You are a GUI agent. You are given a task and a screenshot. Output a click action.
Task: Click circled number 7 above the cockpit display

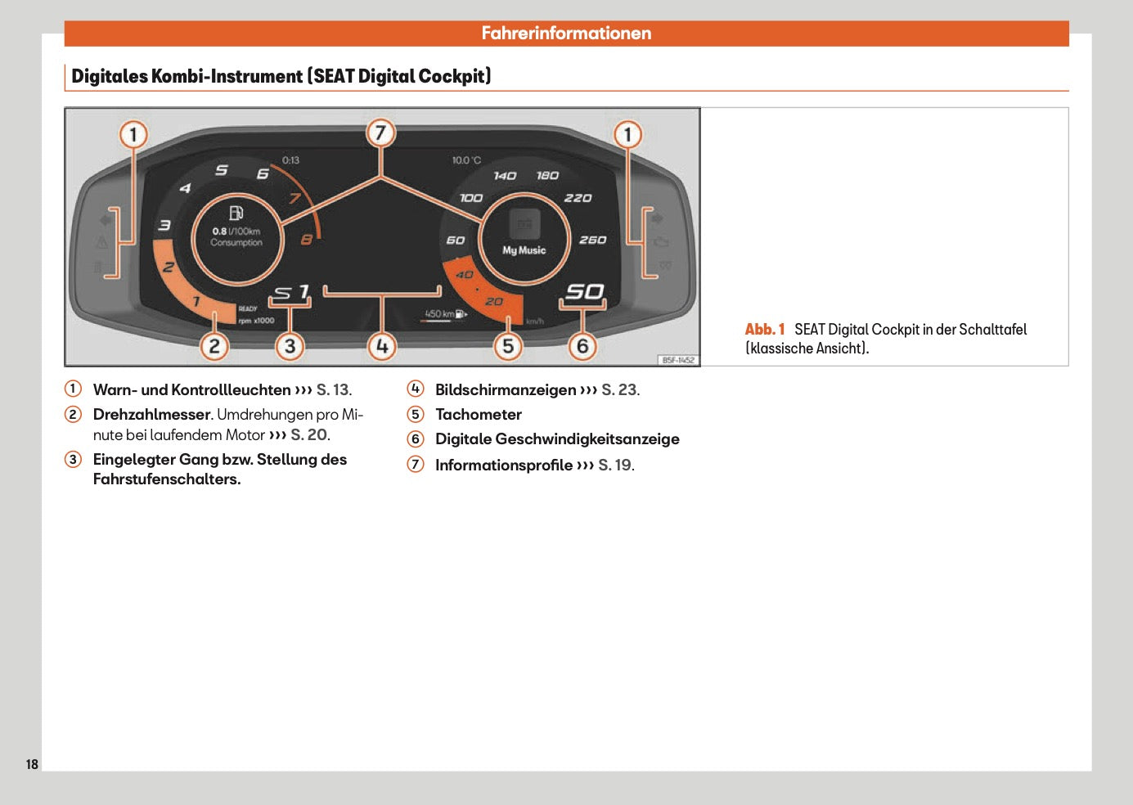[x=381, y=132]
